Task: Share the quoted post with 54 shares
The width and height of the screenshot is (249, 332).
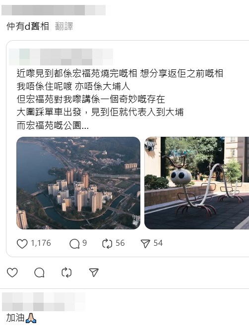Action: click(x=145, y=243)
